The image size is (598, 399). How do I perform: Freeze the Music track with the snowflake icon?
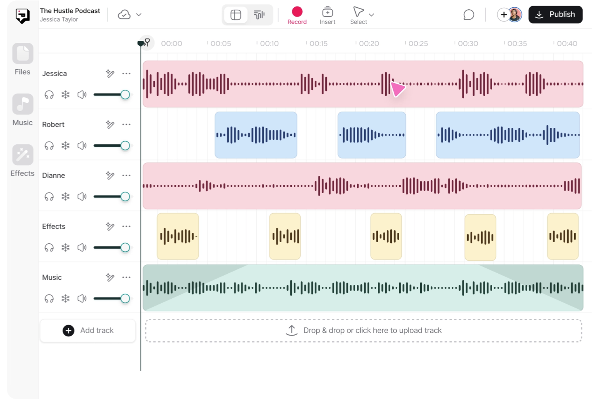(65, 298)
